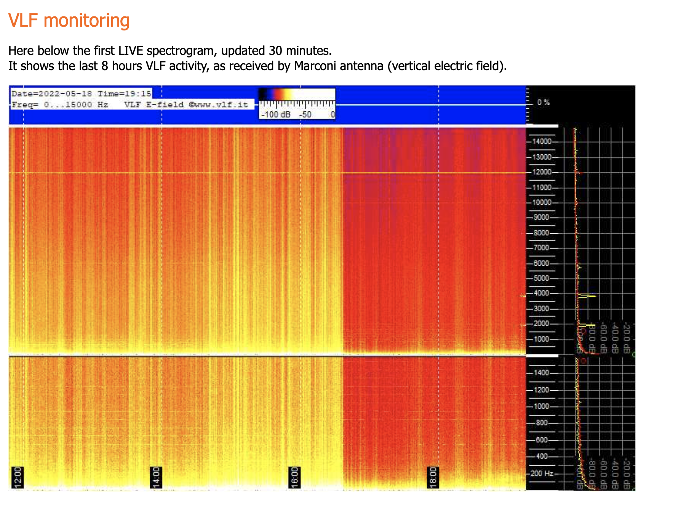Viewport: 681px width, 513px height.
Task: Click the 11000 frequency label
Action: pyautogui.click(x=542, y=188)
